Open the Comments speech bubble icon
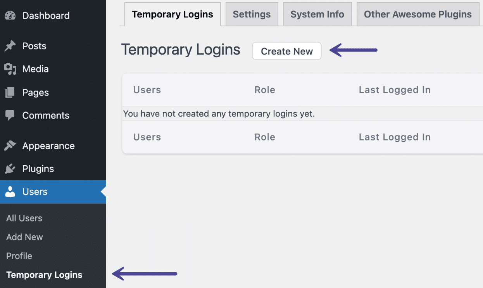The width and height of the screenshot is (483, 288). (x=10, y=115)
